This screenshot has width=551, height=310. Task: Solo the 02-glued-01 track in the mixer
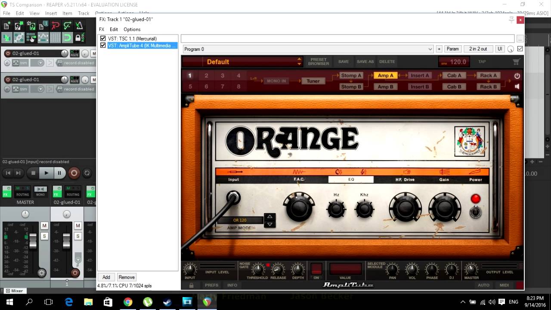click(78, 236)
